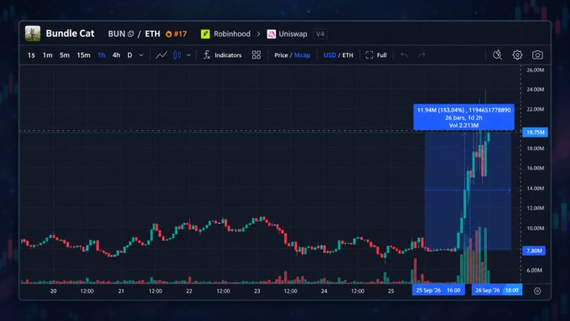Screen dimensions: 570x321
Task: Open the quick search magnifier icon
Action: tap(497, 54)
